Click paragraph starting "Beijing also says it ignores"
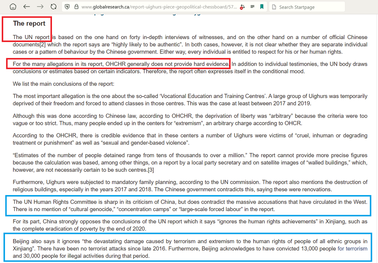378x263 pixels. (190, 249)
